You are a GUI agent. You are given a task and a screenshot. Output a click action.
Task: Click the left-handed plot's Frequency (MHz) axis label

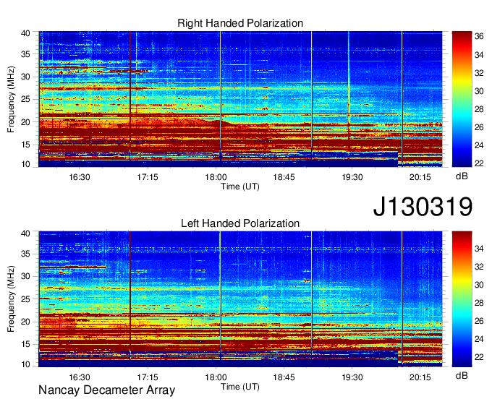11,299
